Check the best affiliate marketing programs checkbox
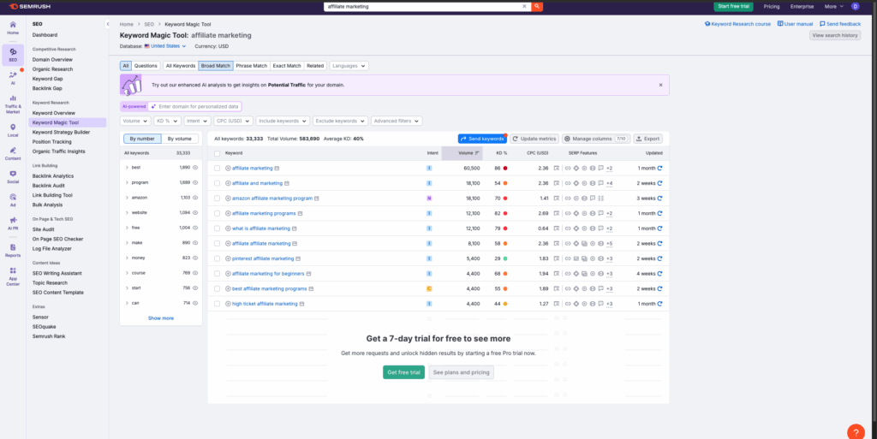Viewport: 877px width, 439px height. [x=217, y=288]
